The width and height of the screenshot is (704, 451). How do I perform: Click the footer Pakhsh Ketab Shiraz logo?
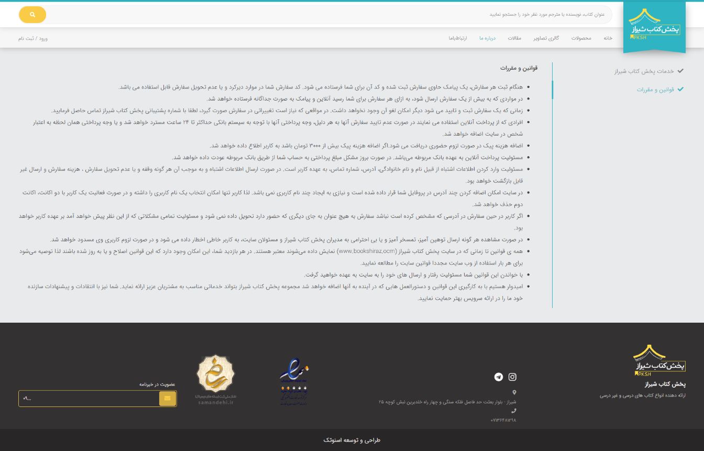[x=659, y=360]
